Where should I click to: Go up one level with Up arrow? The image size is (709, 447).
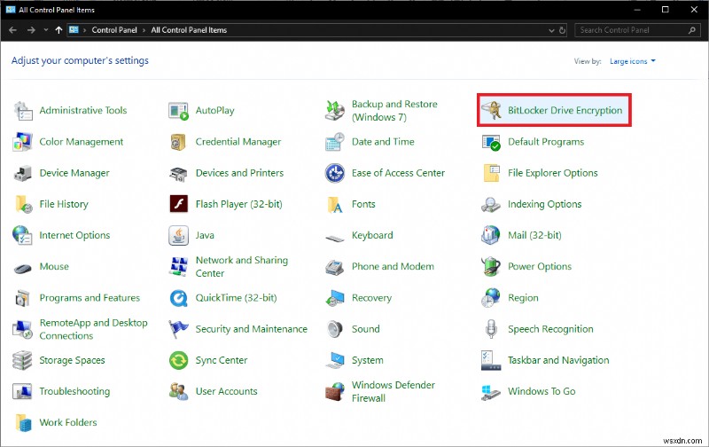(x=58, y=30)
